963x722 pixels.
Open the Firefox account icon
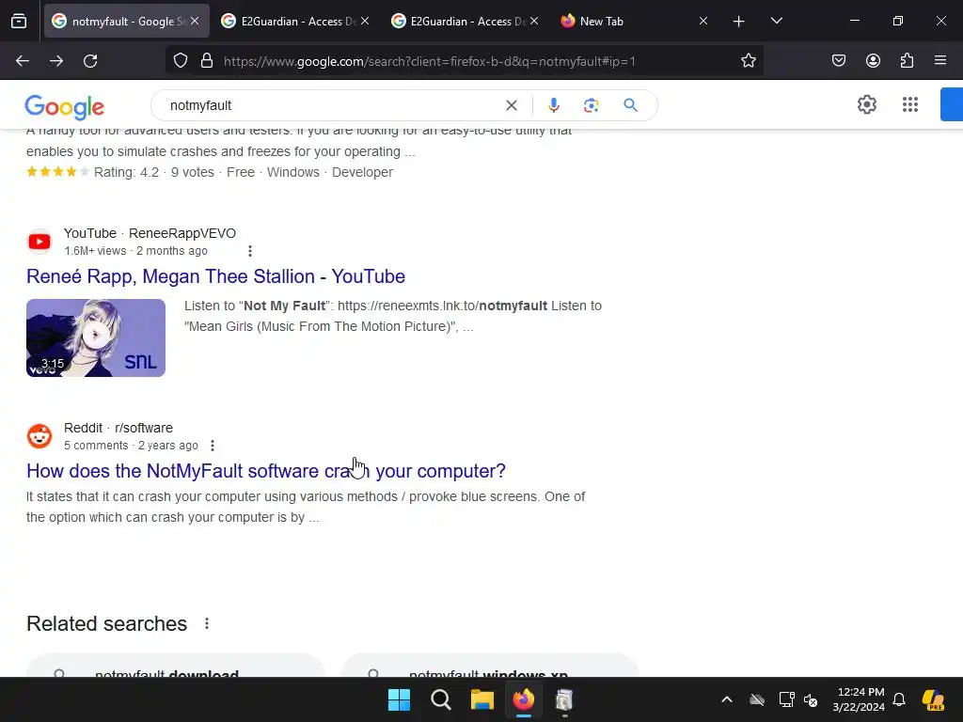click(873, 61)
